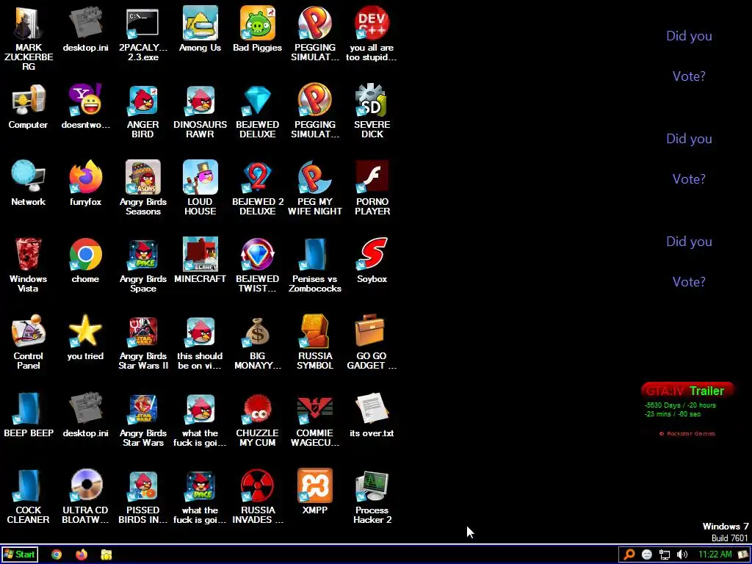Screen dimensions: 752x564
Task: Select the ANGER BIRD shortcut
Action: (x=142, y=100)
